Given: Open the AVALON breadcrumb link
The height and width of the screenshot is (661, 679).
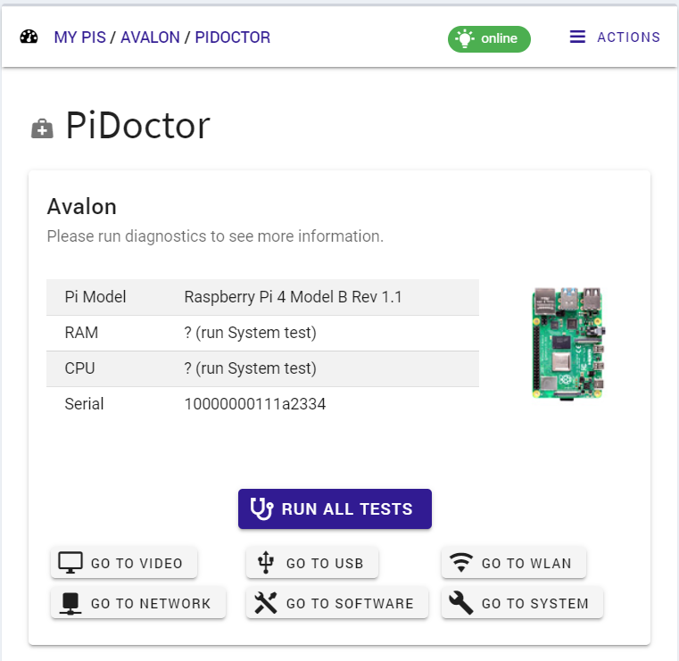Looking at the screenshot, I should [x=150, y=37].
